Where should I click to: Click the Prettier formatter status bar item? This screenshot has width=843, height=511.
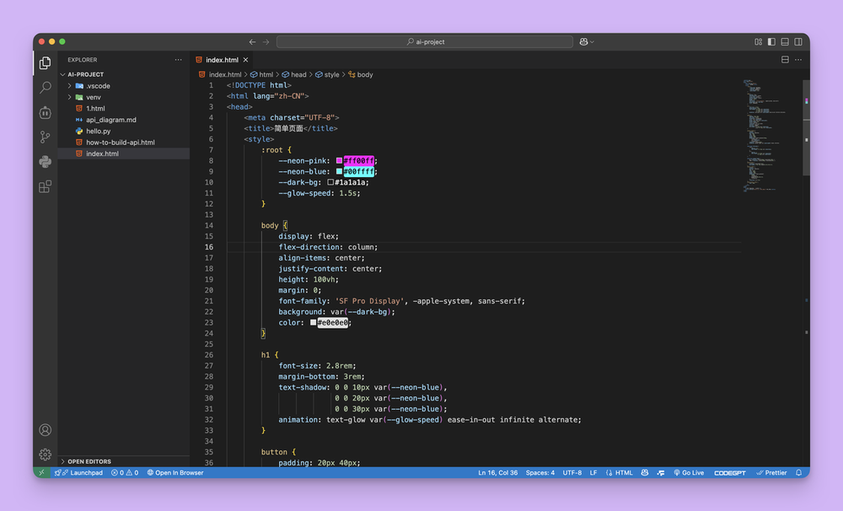pyautogui.click(x=771, y=472)
